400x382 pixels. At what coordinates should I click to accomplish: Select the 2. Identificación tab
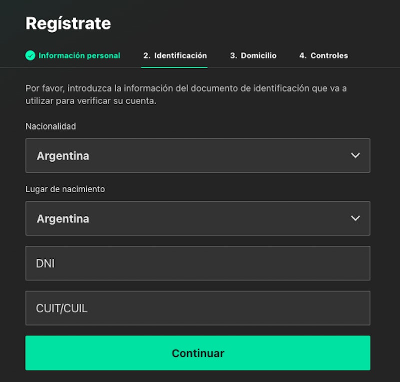click(x=174, y=56)
